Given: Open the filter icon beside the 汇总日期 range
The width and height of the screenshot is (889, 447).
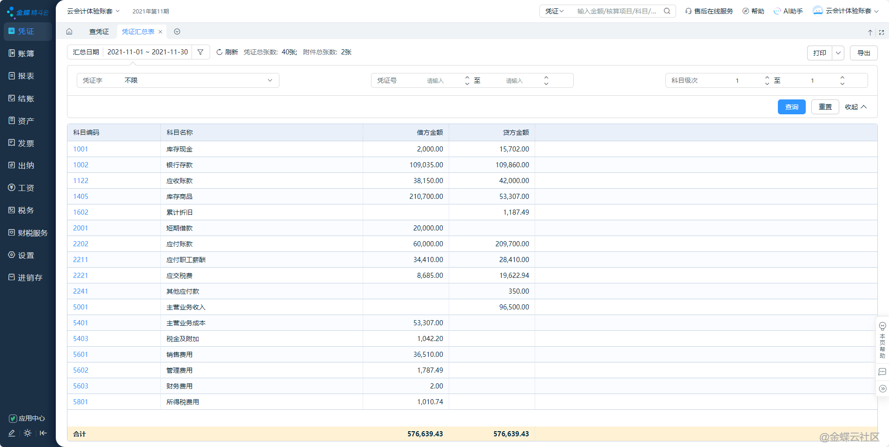Looking at the screenshot, I should pos(201,52).
